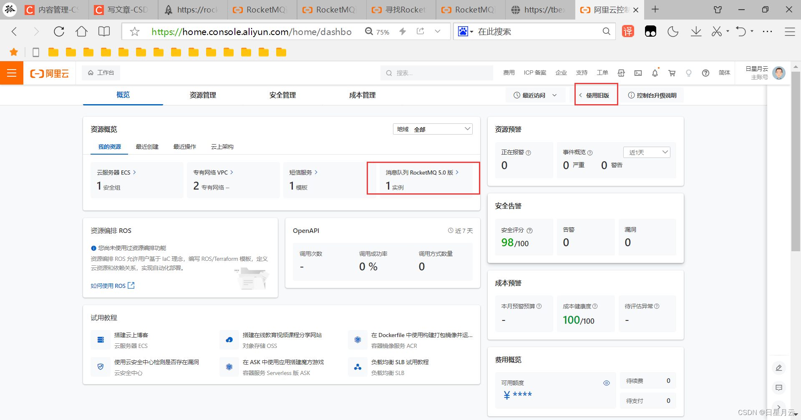This screenshot has width=801, height=420.
Task: Switch to the 资源管理 tab
Action: (203, 95)
